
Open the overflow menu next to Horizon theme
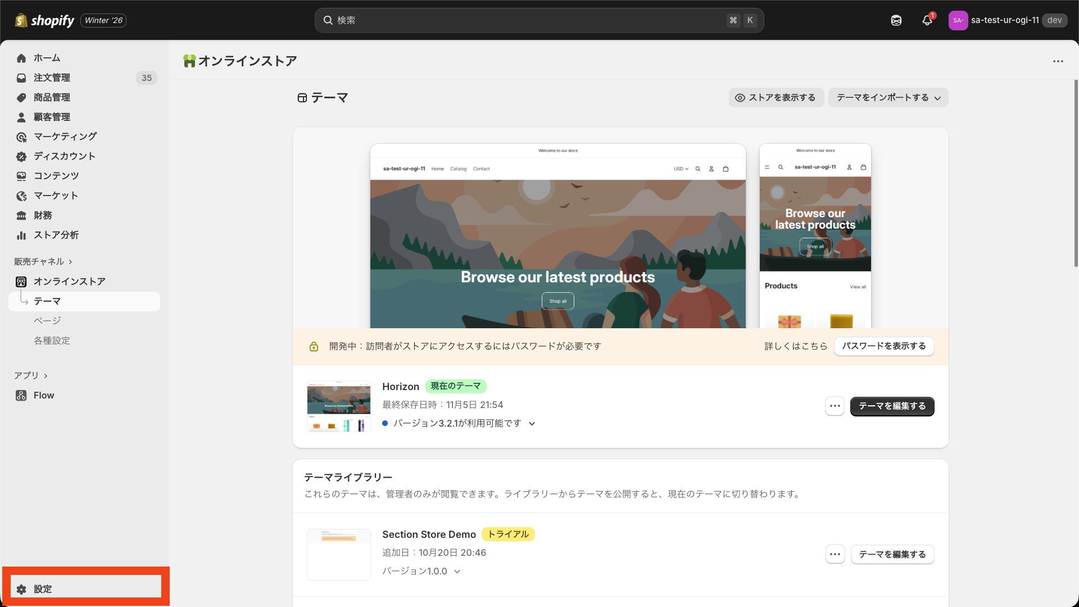coord(835,406)
